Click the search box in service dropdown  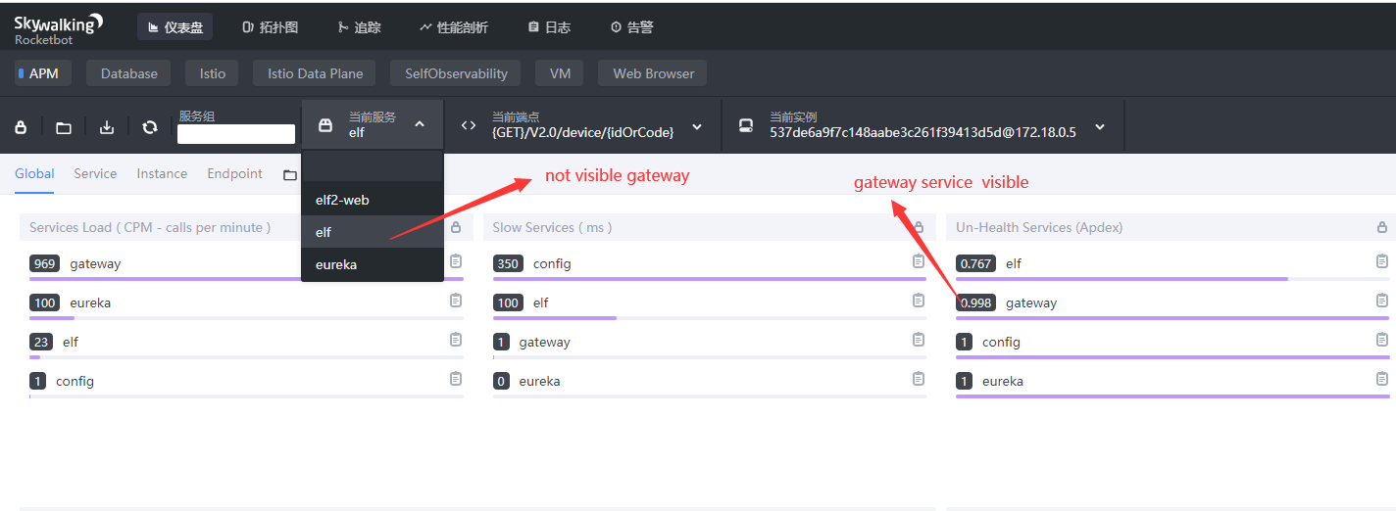[373, 166]
